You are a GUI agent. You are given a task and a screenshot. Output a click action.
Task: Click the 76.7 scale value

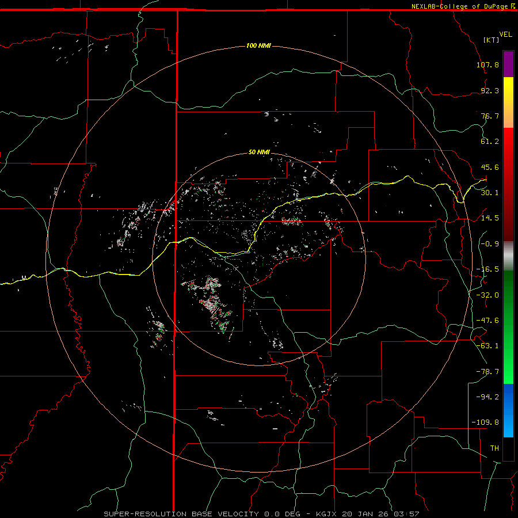490,116
